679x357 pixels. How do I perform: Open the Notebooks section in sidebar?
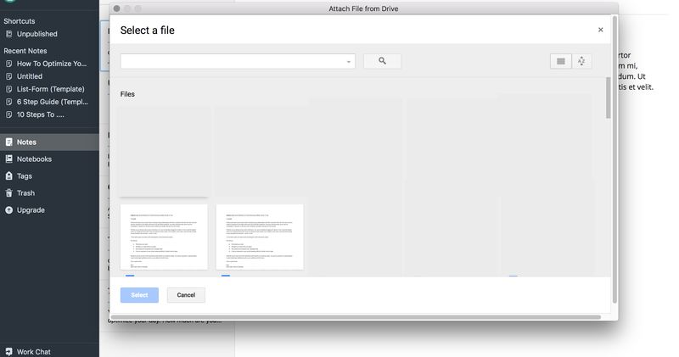pyautogui.click(x=34, y=159)
